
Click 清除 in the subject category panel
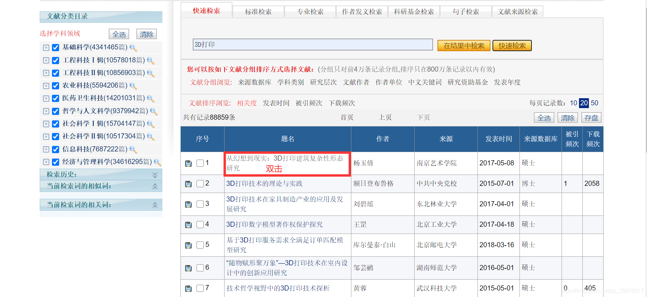[147, 34]
